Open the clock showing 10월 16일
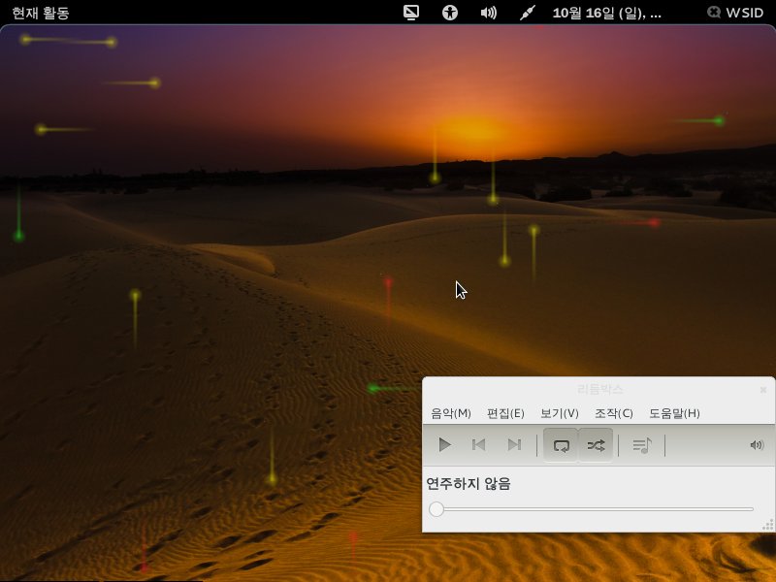 (607, 13)
